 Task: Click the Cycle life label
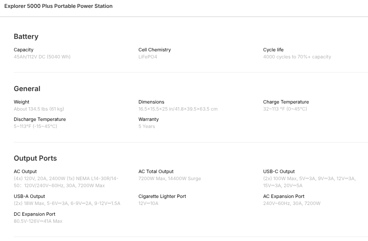tap(273, 50)
